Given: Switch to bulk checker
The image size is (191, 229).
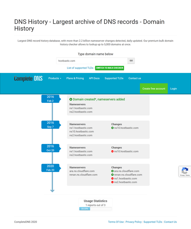Looking at the screenshot, I should 110,68.
